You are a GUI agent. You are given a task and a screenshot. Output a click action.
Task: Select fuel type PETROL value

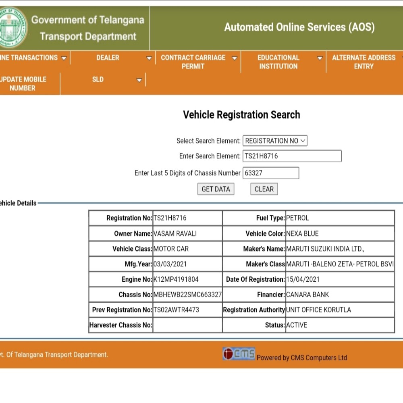[297, 218]
